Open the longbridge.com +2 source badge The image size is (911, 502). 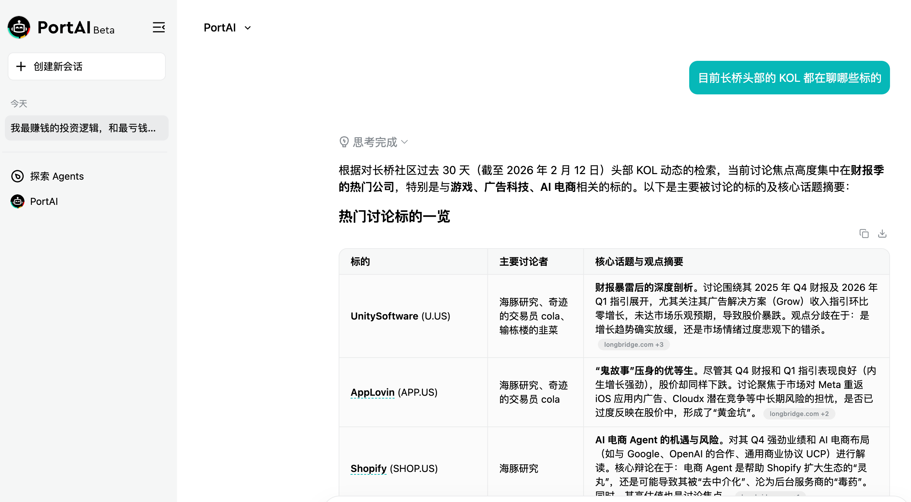coord(799,414)
